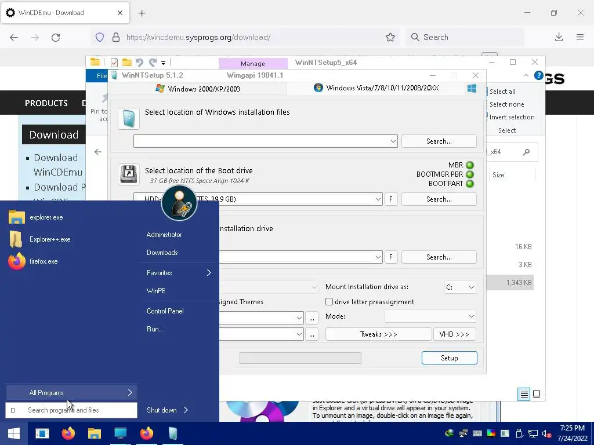
Task: Enable drive letter preassignment checkbox
Action: point(329,301)
